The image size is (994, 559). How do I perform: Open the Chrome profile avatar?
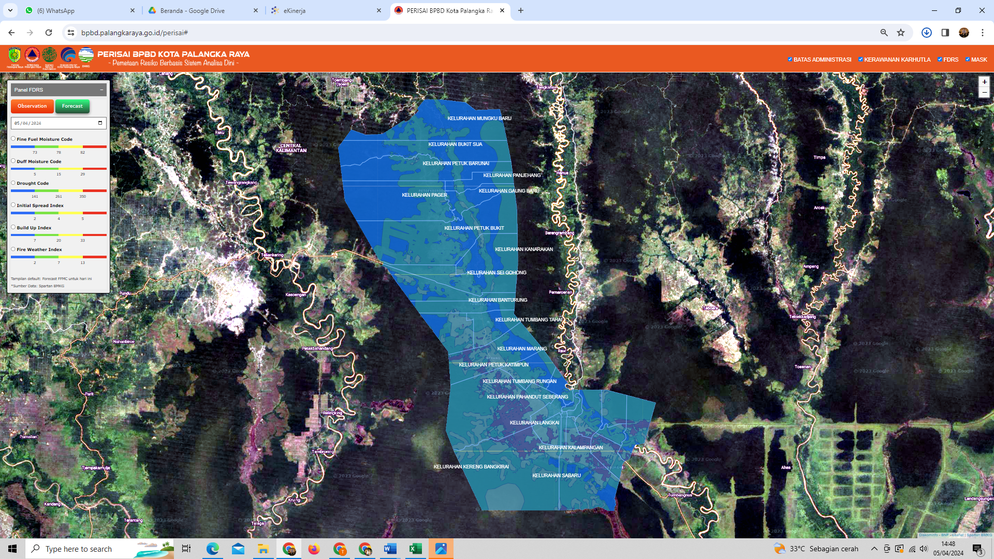(x=964, y=33)
